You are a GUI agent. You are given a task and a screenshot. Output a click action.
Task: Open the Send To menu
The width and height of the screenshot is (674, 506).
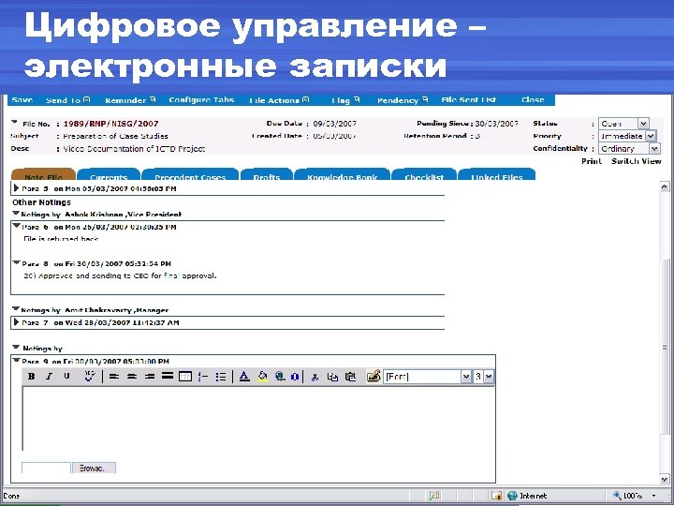coord(68,100)
